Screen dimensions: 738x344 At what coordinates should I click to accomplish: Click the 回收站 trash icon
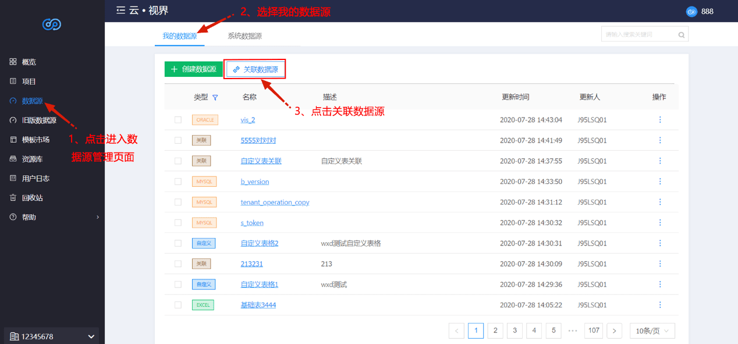(13, 197)
